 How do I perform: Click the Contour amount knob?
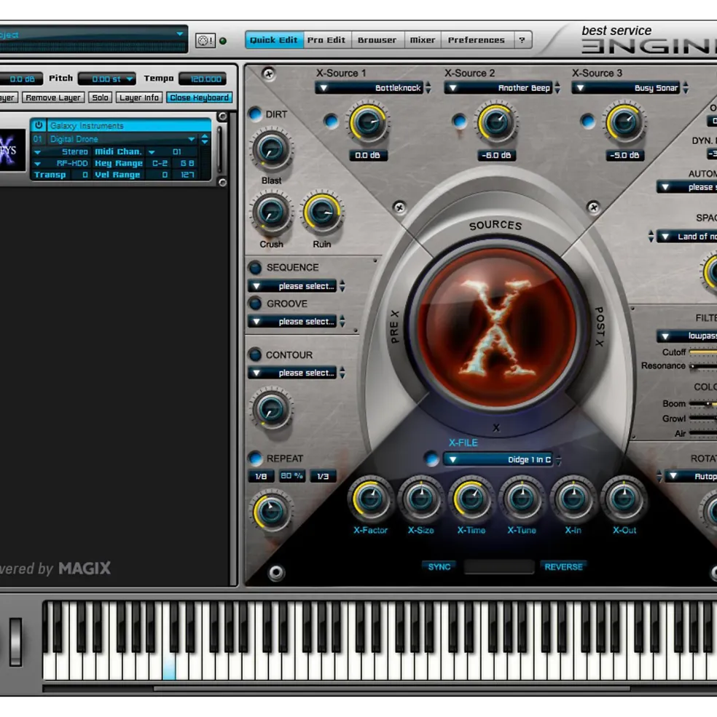(271, 409)
